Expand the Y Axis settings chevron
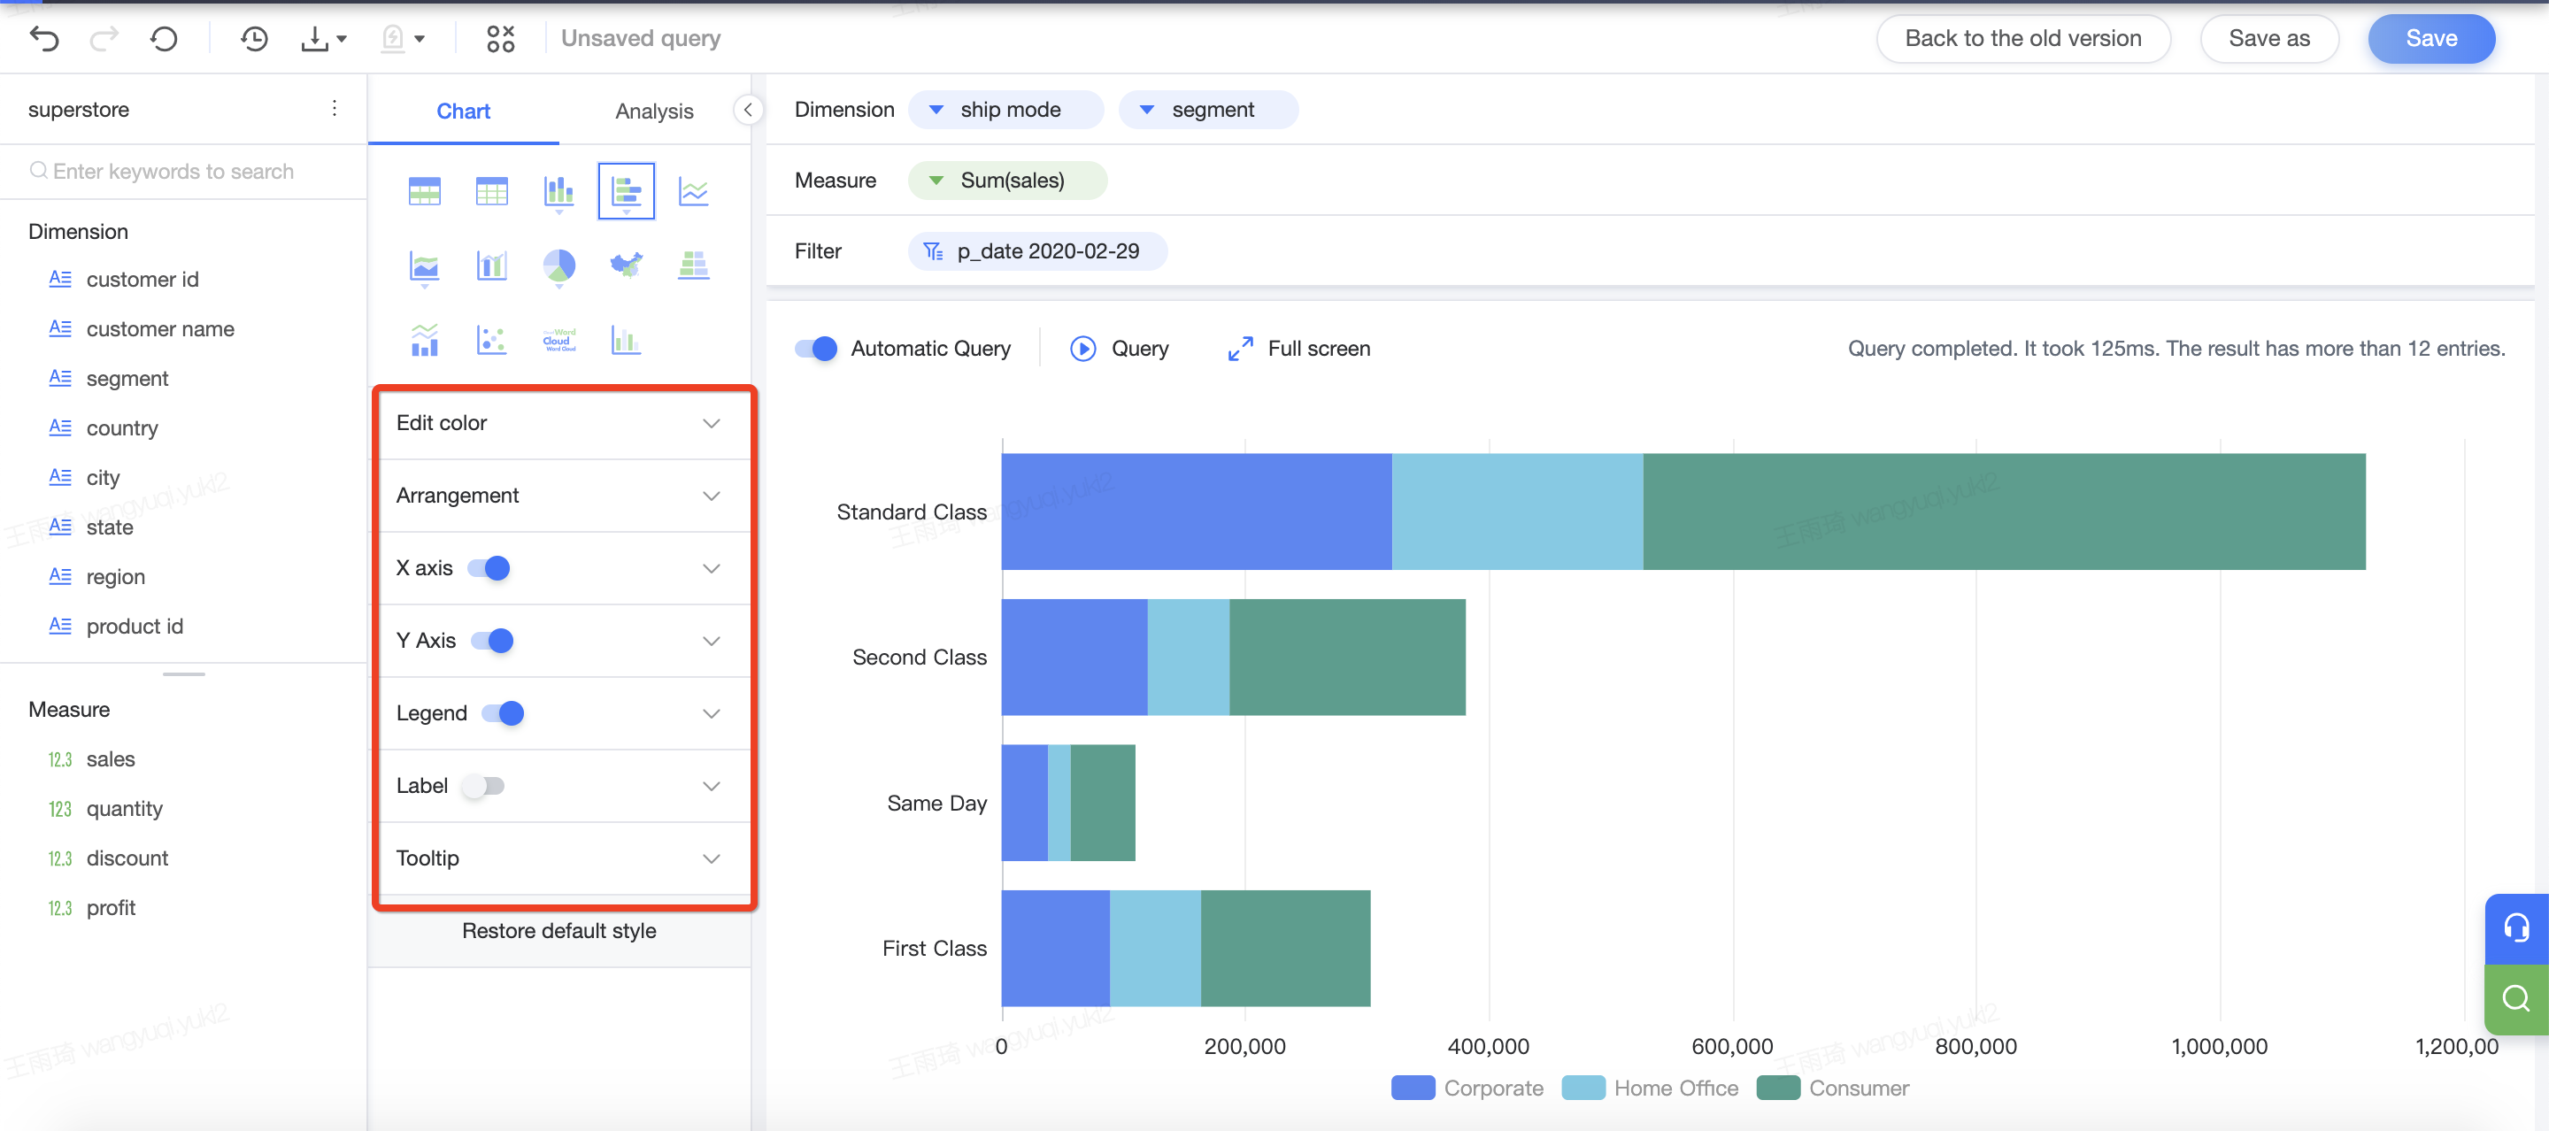The height and width of the screenshot is (1131, 2549). [x=712, y=642]
